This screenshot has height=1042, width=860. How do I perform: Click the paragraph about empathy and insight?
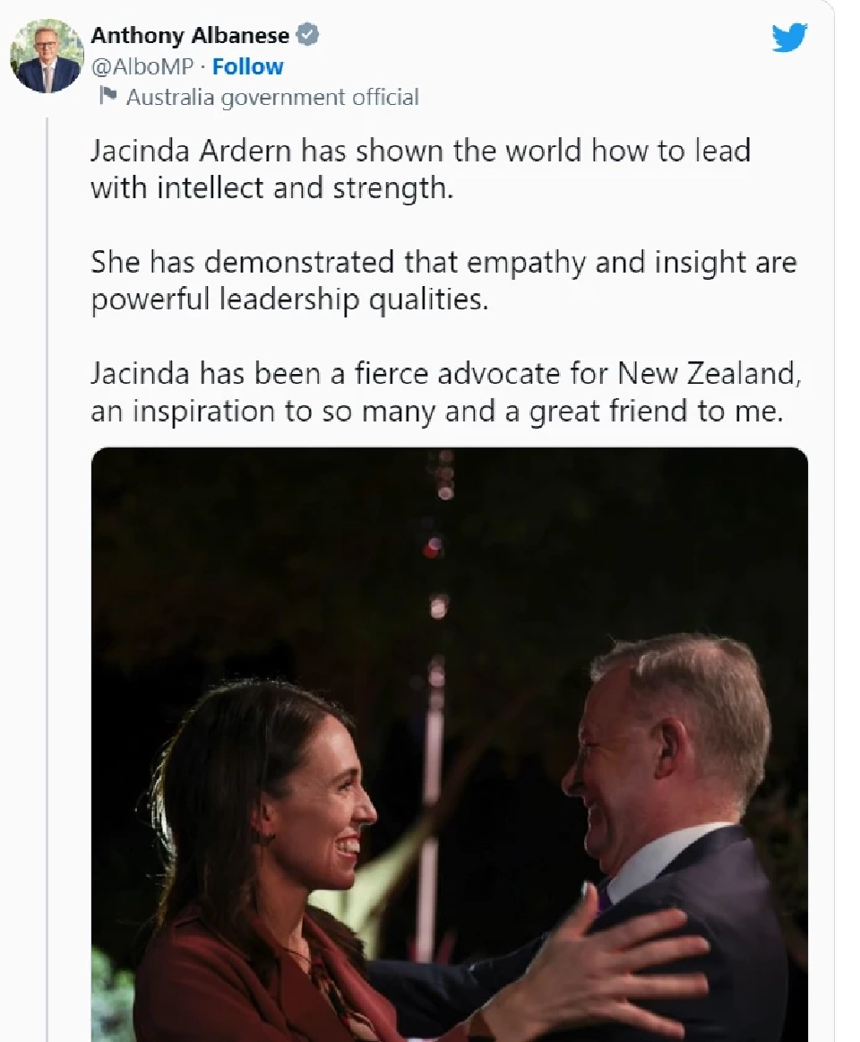tap(443, 280)
